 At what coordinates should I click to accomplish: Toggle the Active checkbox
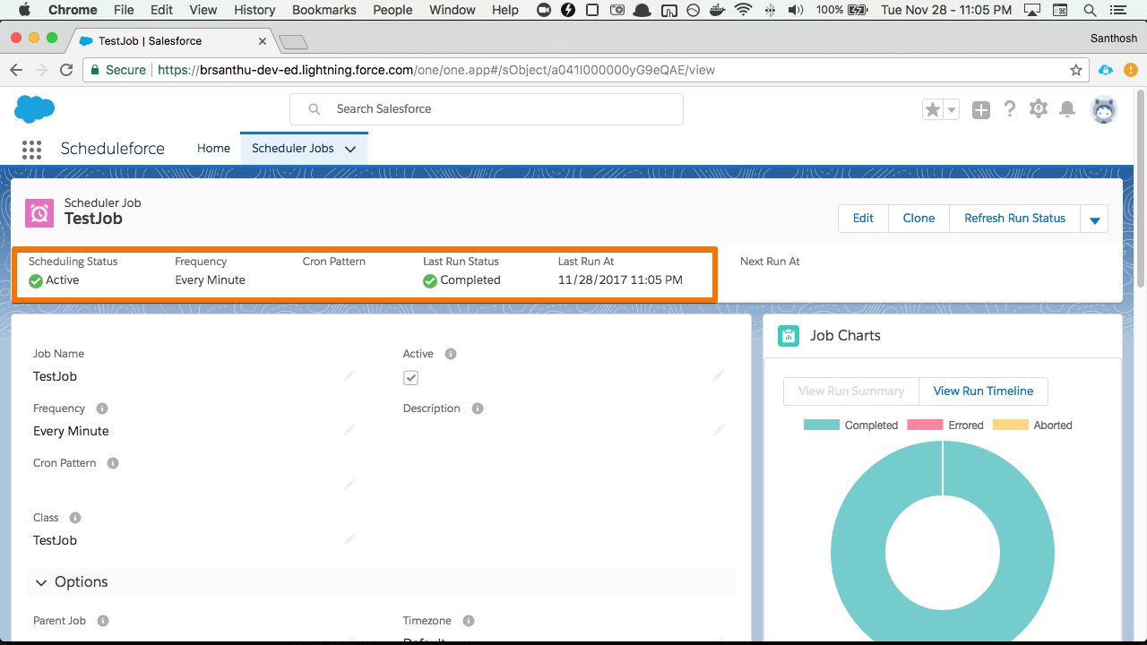[x=410, y=378]
